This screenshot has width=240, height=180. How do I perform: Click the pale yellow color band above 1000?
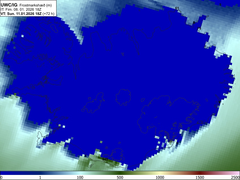160,173
